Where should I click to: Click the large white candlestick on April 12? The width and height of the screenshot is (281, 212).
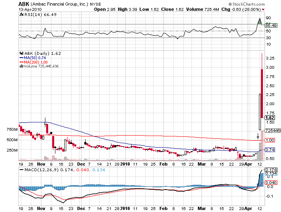[x=260, y=112]
